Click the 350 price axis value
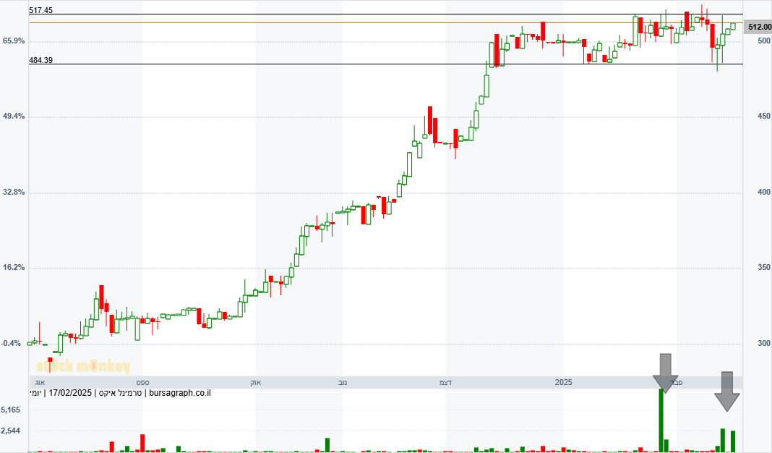The image size is (772, 453). point(764,268)
